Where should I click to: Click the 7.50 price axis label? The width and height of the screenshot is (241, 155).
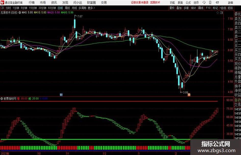230,19
